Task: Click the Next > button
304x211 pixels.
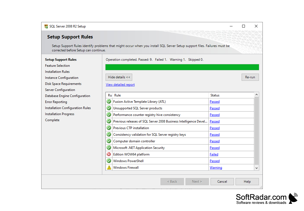Action: (x=197, y=182)
